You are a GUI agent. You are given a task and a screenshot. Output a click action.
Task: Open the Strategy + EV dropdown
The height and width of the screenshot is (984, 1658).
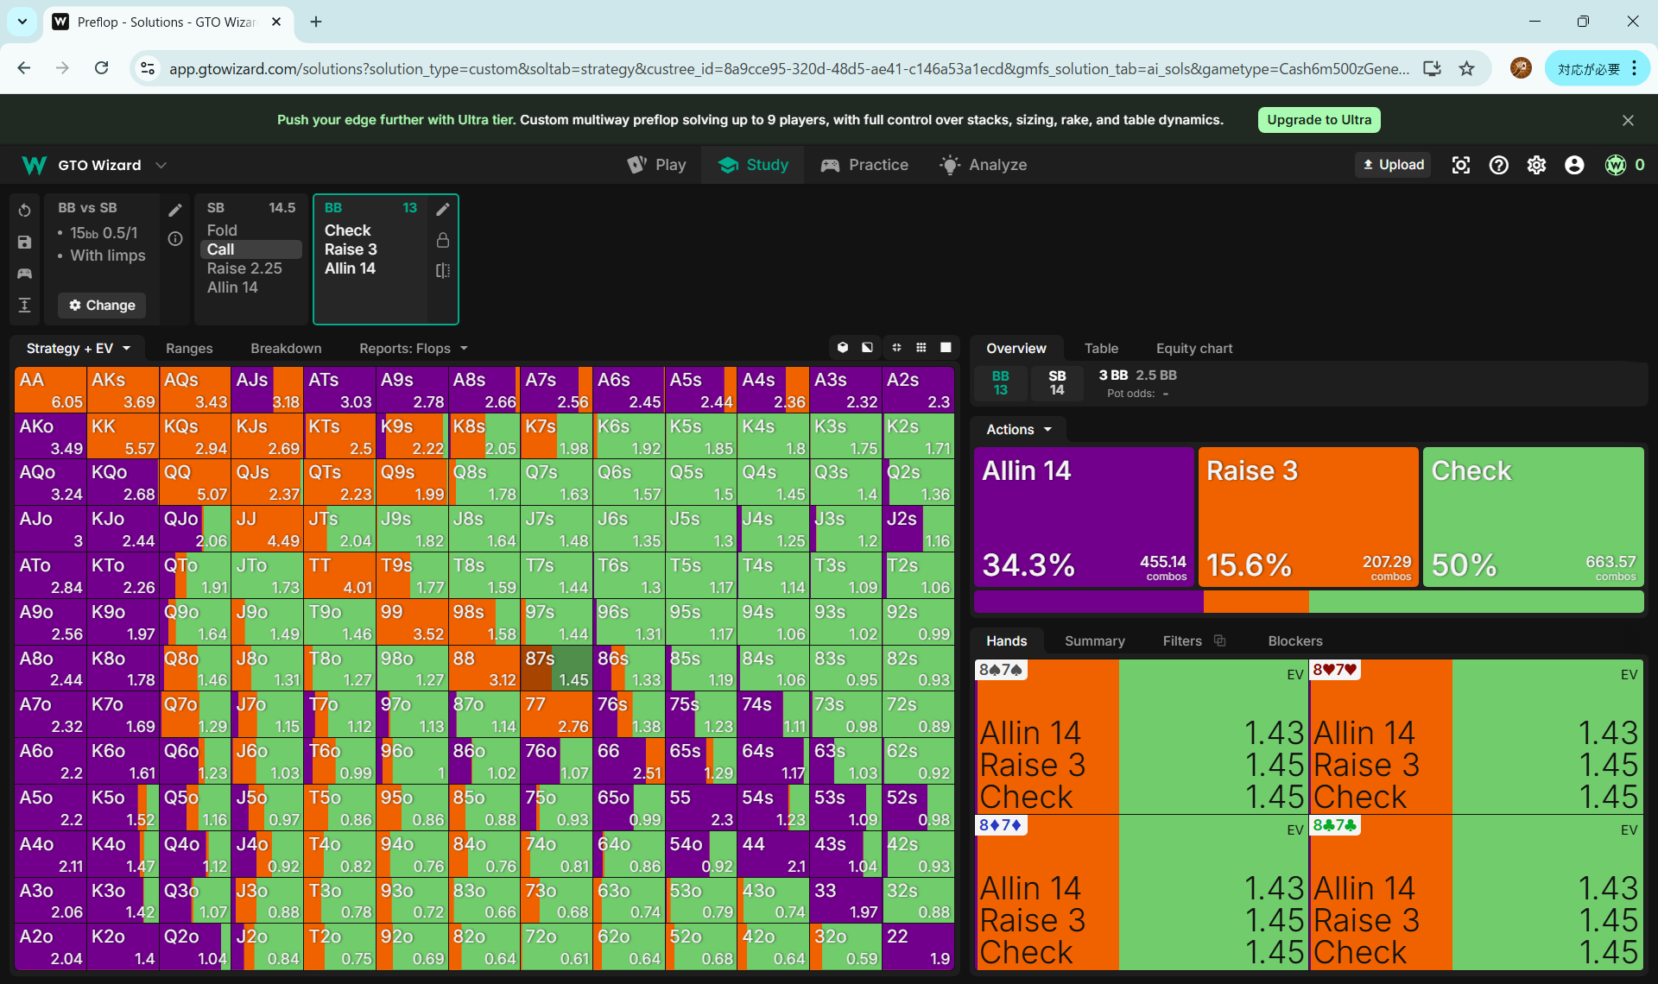[78, 349]
